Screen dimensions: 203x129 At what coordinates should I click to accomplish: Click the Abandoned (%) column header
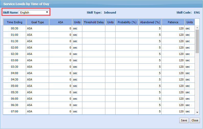click(150, 22)
